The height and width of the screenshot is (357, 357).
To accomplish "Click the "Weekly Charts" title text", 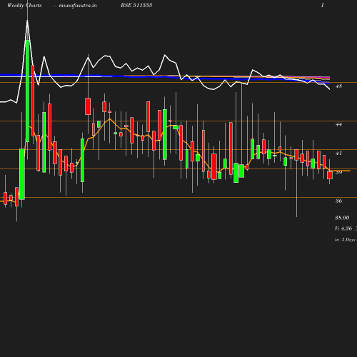I will (x=24, y=6).
